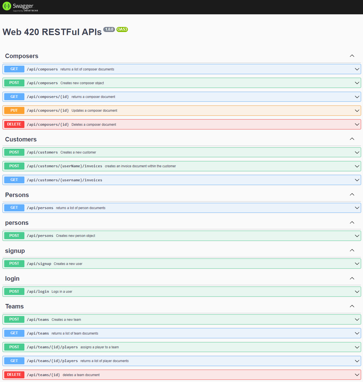Collapse the login section chevron
This screenshot has height=382, width=363.
pos(352,278)
